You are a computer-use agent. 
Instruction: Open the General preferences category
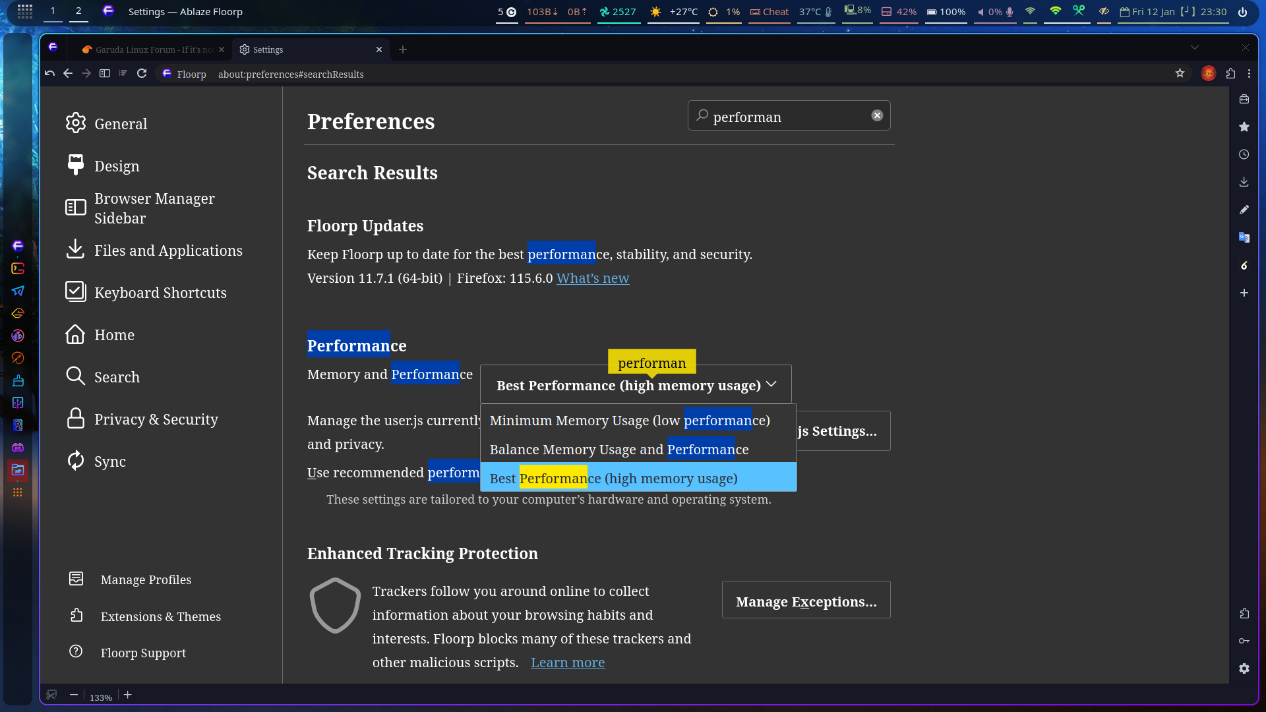pos(107,123)
